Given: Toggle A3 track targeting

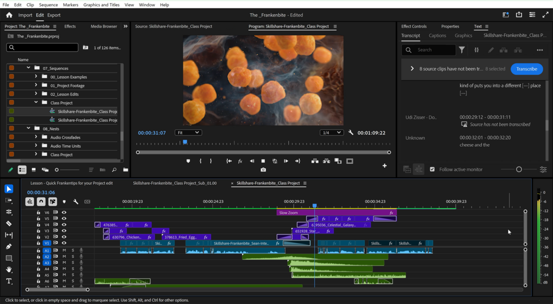Looking at the screenshot, I should (x=47, y=263).
